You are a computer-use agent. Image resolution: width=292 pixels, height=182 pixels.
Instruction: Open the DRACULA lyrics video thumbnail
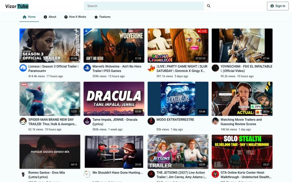point(114,99)
